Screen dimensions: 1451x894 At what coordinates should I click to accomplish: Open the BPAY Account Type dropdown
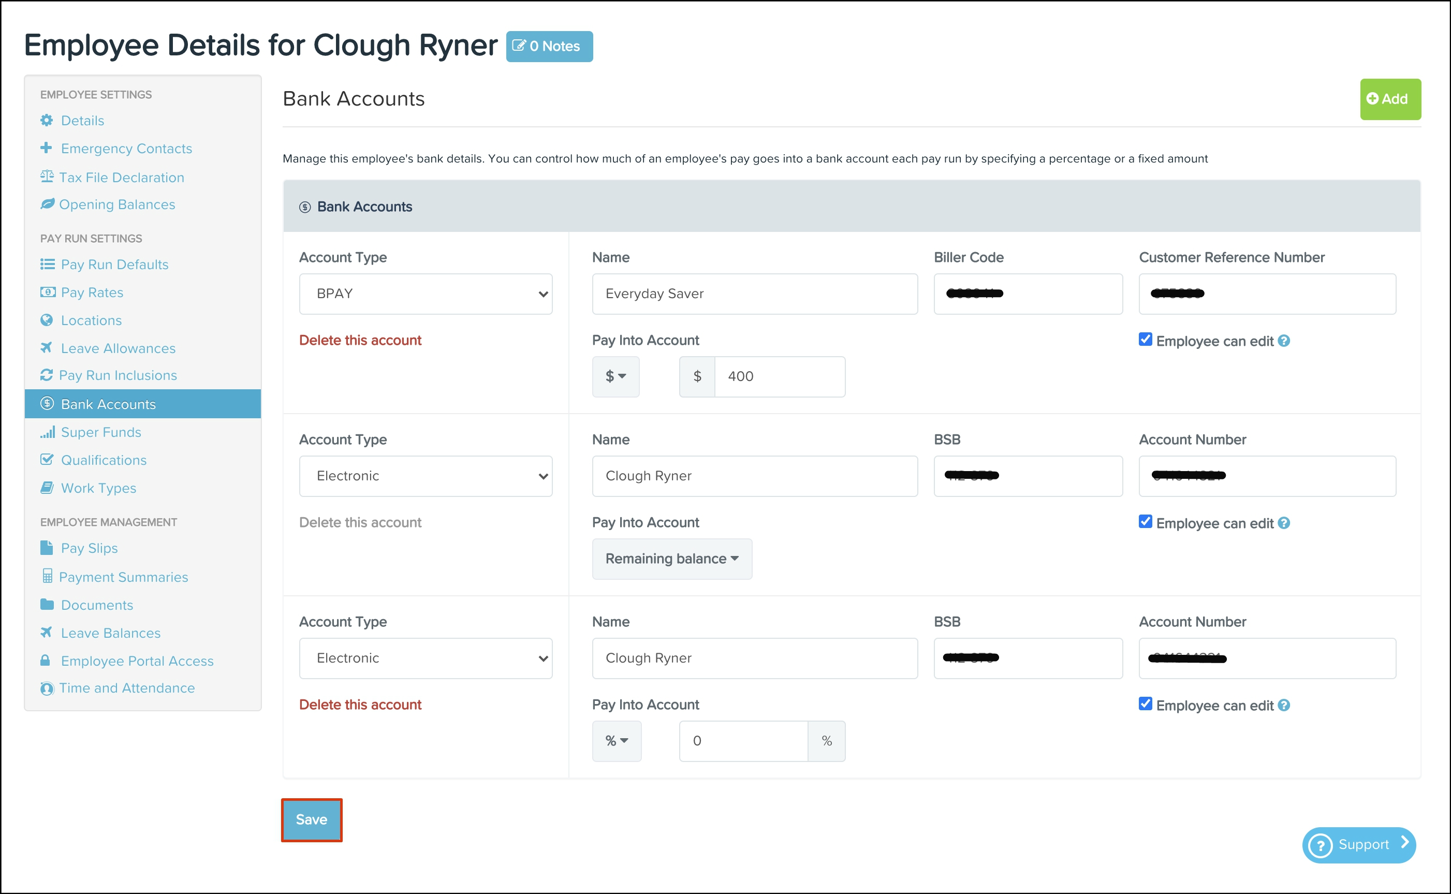[x=425, y=294]
